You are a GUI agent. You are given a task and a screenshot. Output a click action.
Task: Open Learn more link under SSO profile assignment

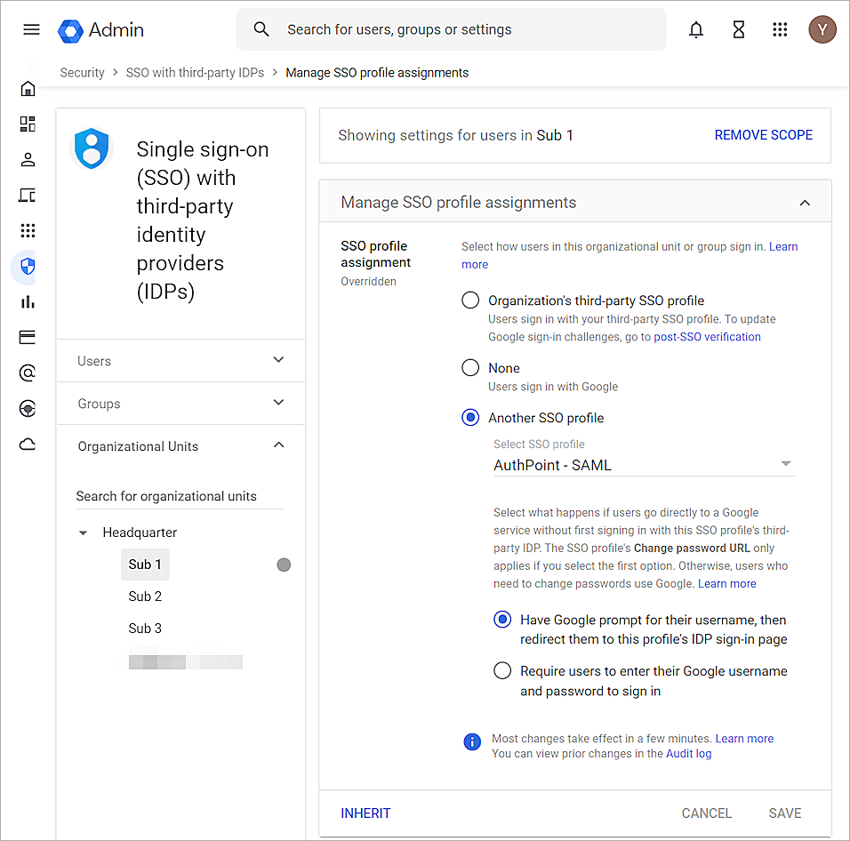point(783,246)
